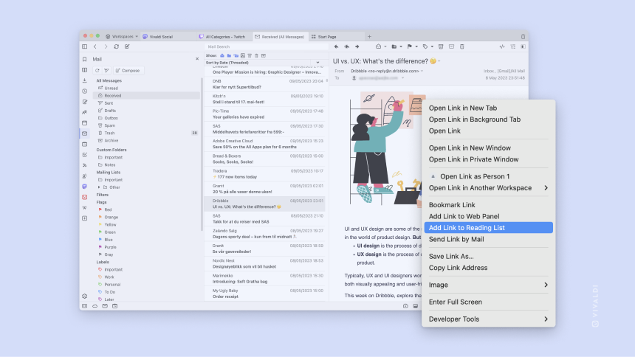Open a new tab with plus button
The height and width of the screenshot is (357, 635).
[369, 36]
